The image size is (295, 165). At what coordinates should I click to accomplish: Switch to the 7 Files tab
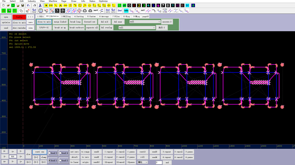[x=116, y=16]
